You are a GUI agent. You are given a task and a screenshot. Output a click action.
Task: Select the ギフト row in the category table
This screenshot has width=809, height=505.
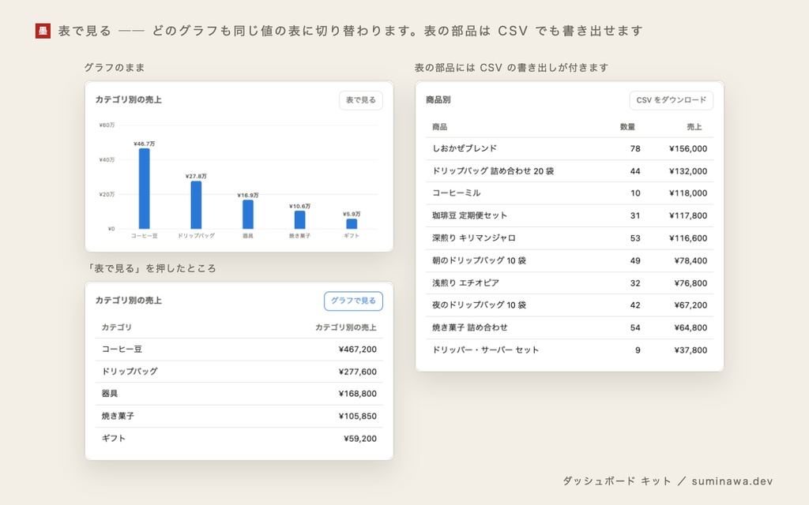(239, 439)
